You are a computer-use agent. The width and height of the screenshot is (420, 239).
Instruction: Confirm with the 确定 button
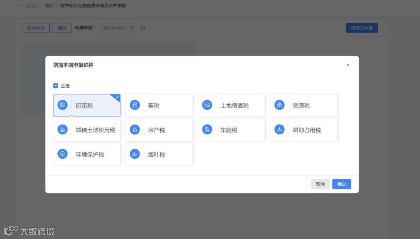point(341,184)
